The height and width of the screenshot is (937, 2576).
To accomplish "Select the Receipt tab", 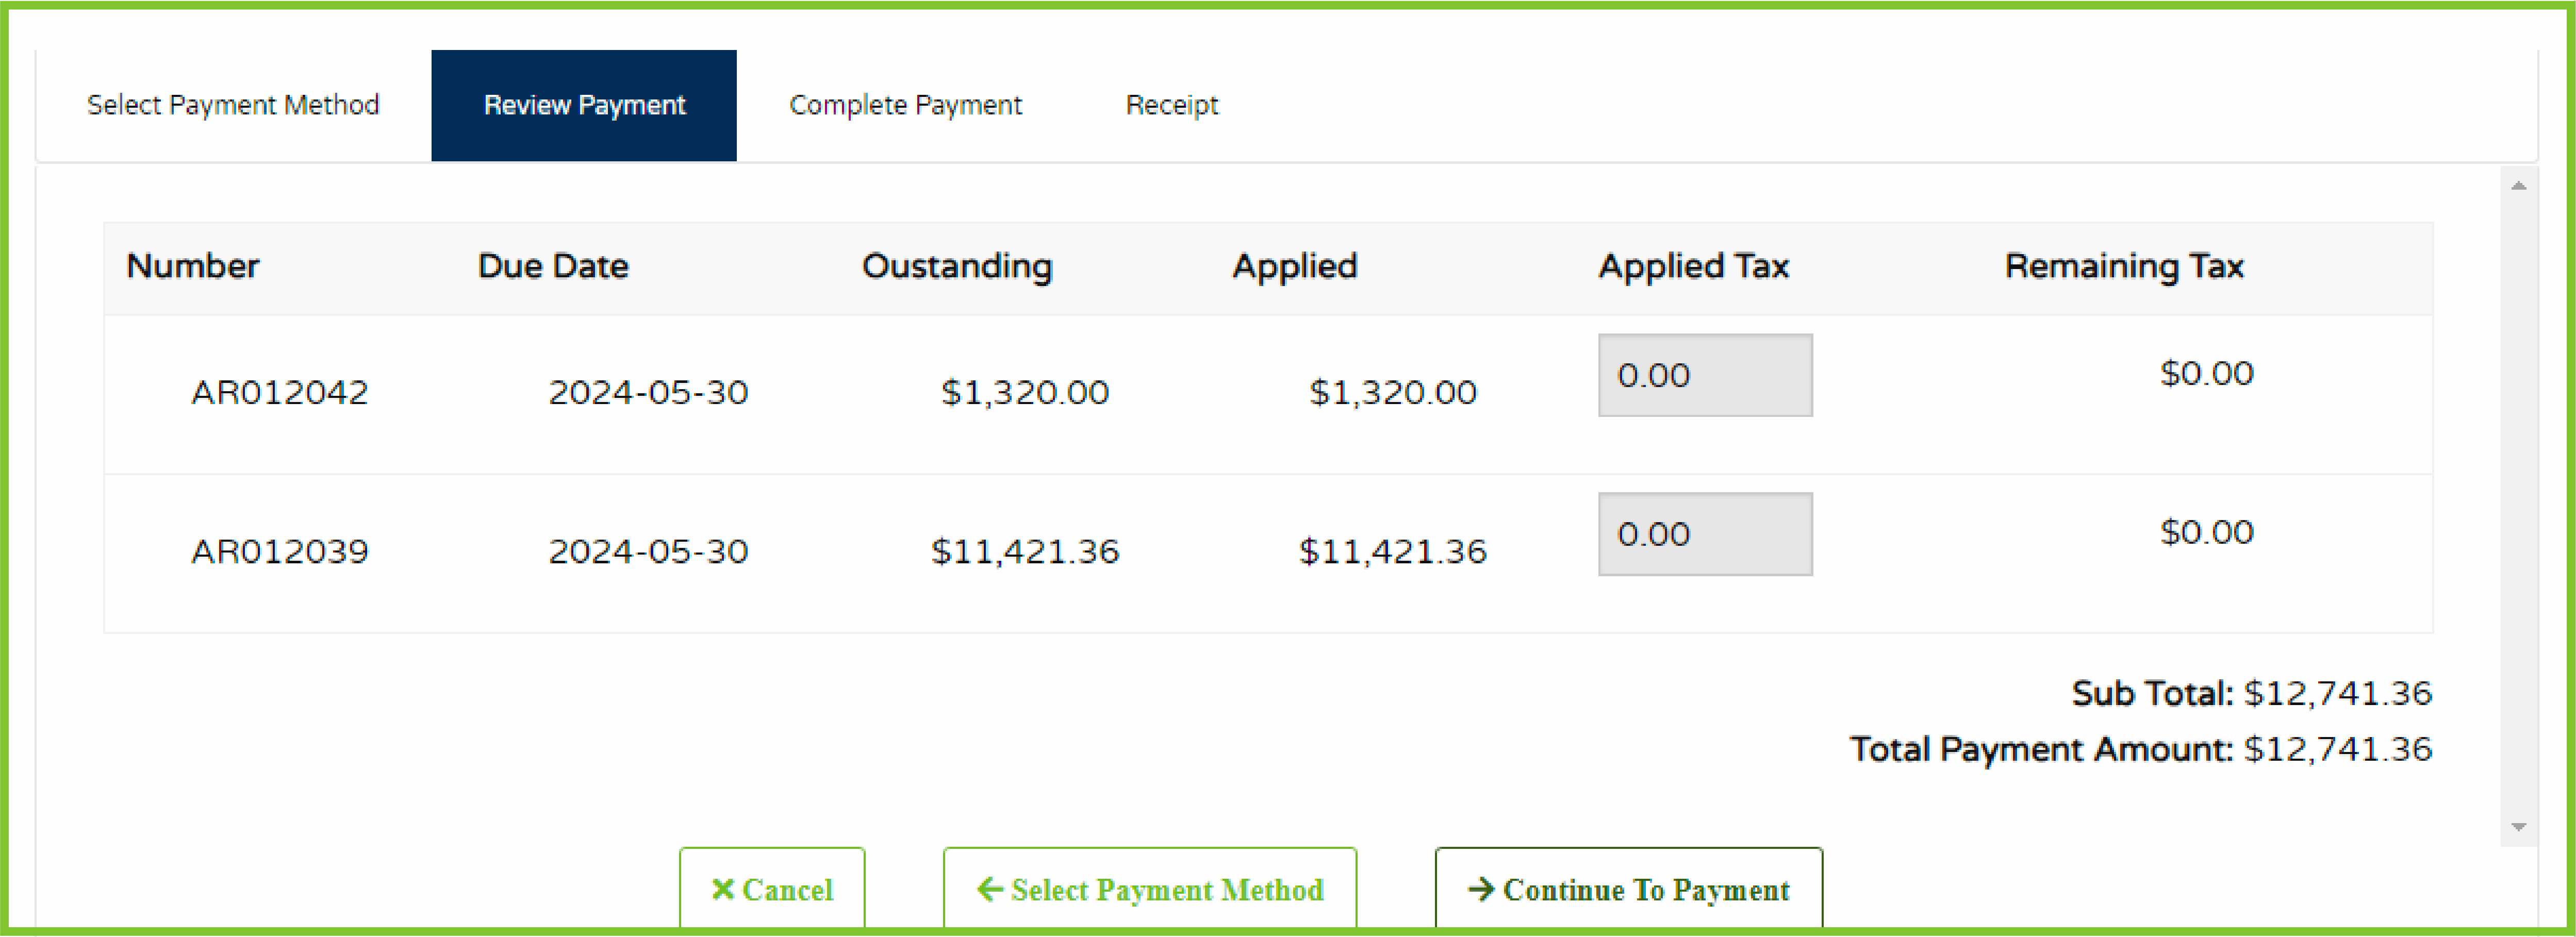I will 1172,105.
